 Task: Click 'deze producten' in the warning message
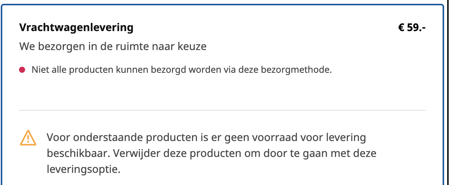click(x=202, y=153)
